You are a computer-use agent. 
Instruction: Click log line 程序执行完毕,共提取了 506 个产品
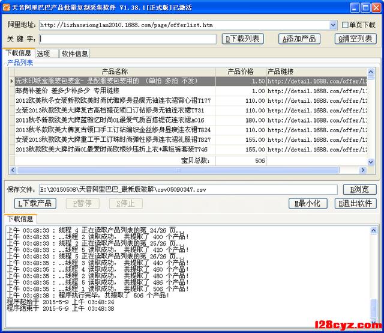[88, 295]
